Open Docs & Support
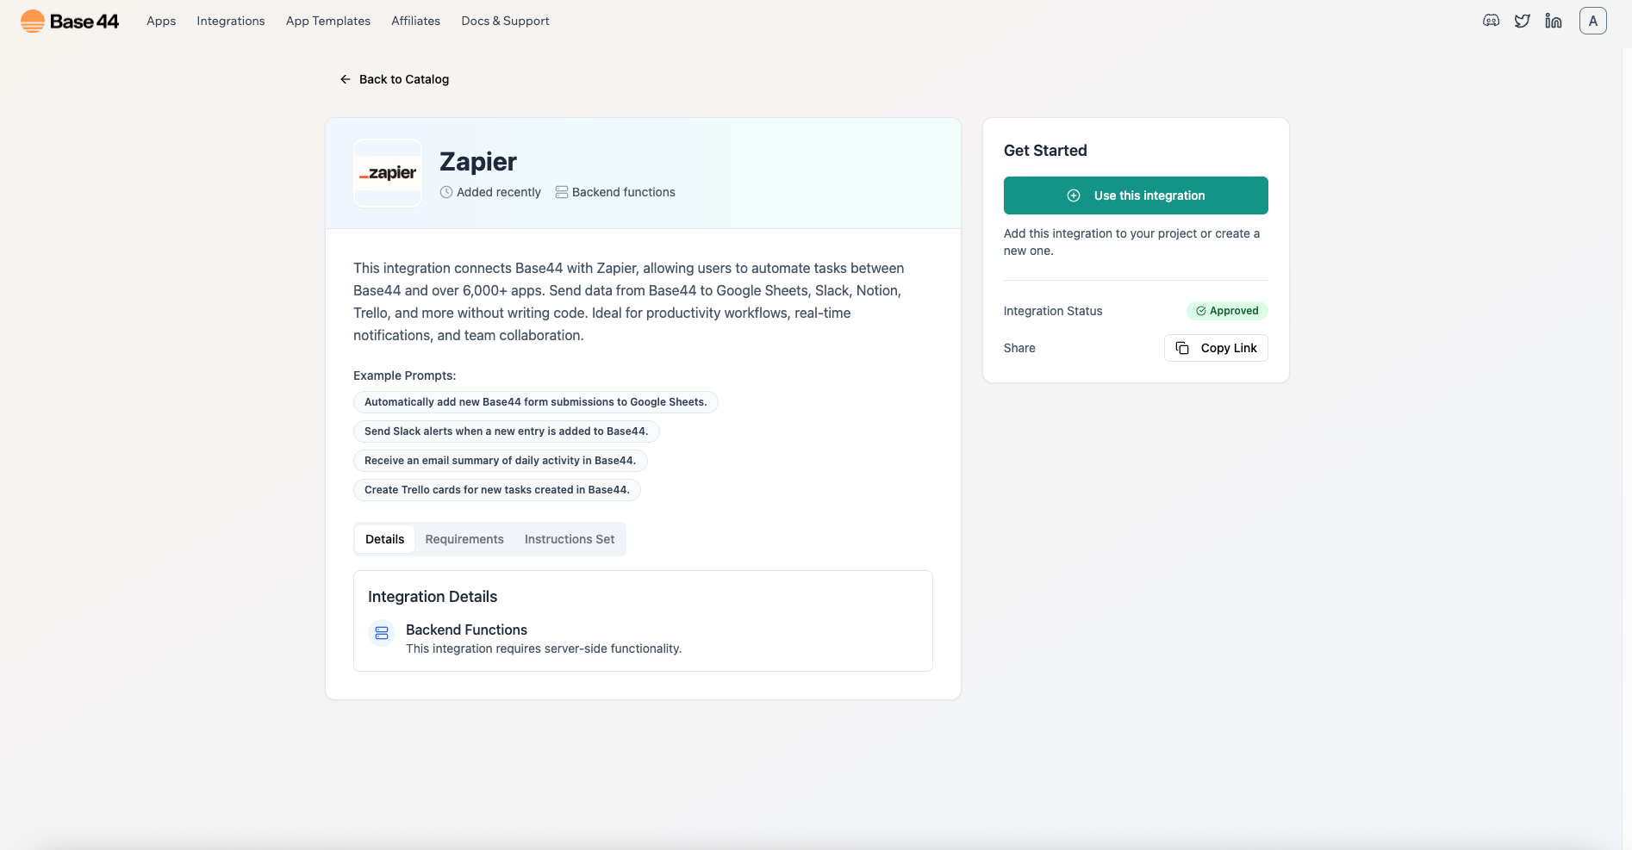The height and width of the screenshot is (850, 1632). 505,21
